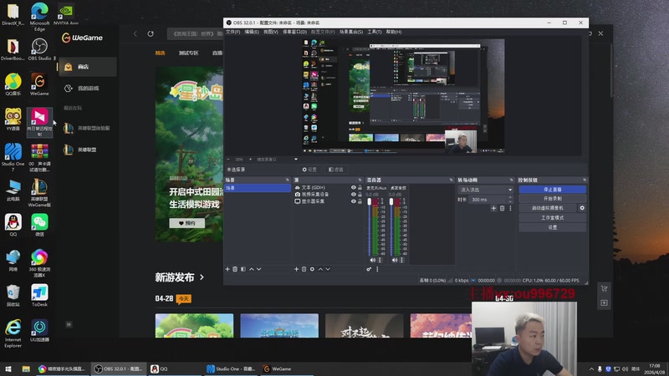Add a scene transition with the plus icon
The image size is (669, 376).
pyautogui.click(x=493, y=208)
